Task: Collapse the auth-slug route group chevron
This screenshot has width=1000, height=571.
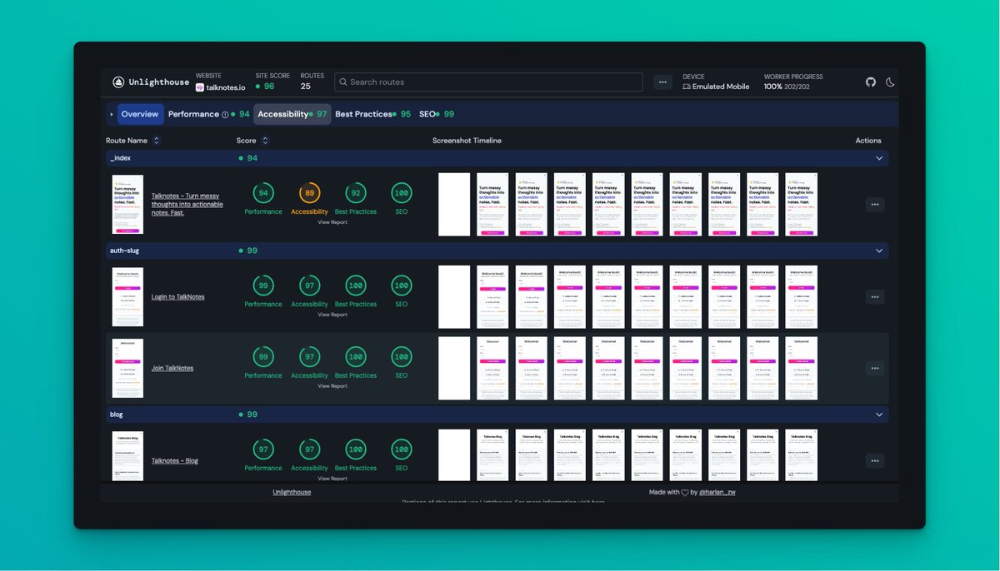Action: [x=878, y=251]
